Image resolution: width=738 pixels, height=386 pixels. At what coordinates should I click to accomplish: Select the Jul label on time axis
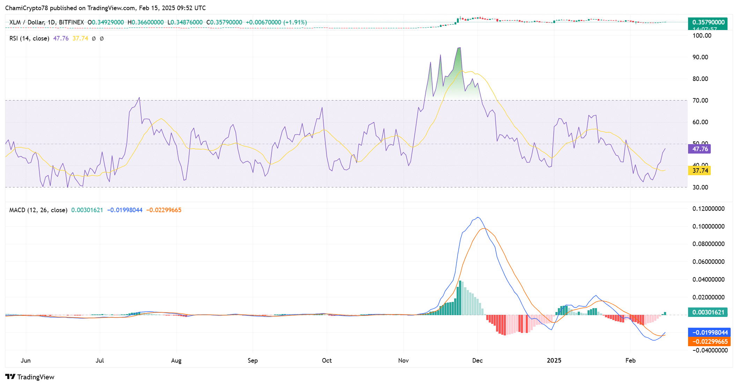tap(100, 360)
